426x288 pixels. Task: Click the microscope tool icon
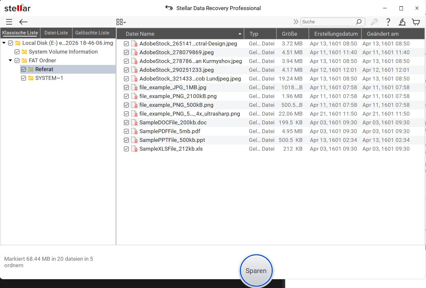pos(402,22)
